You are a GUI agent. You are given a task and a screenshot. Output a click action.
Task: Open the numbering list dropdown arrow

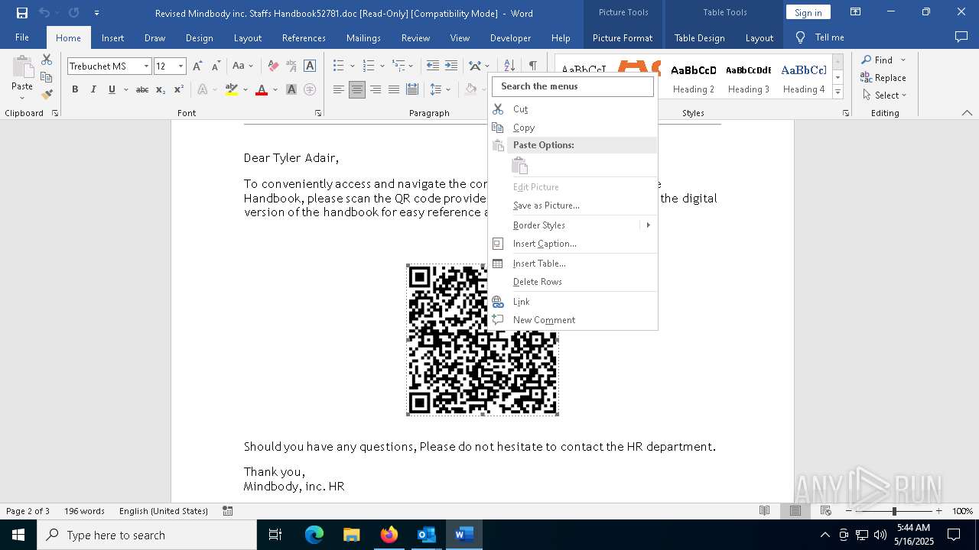pyautogui.click(x=382, y=66)
